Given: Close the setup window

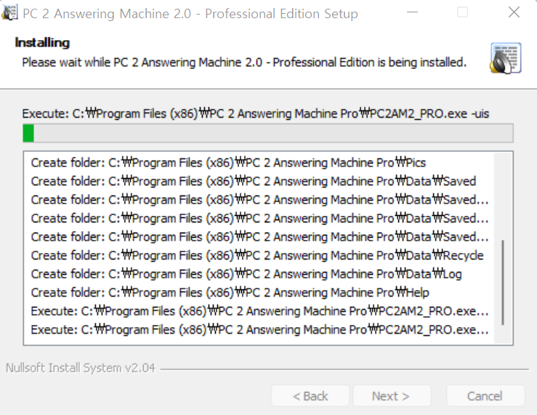Looking at the screenshot, I should point(514,12).
